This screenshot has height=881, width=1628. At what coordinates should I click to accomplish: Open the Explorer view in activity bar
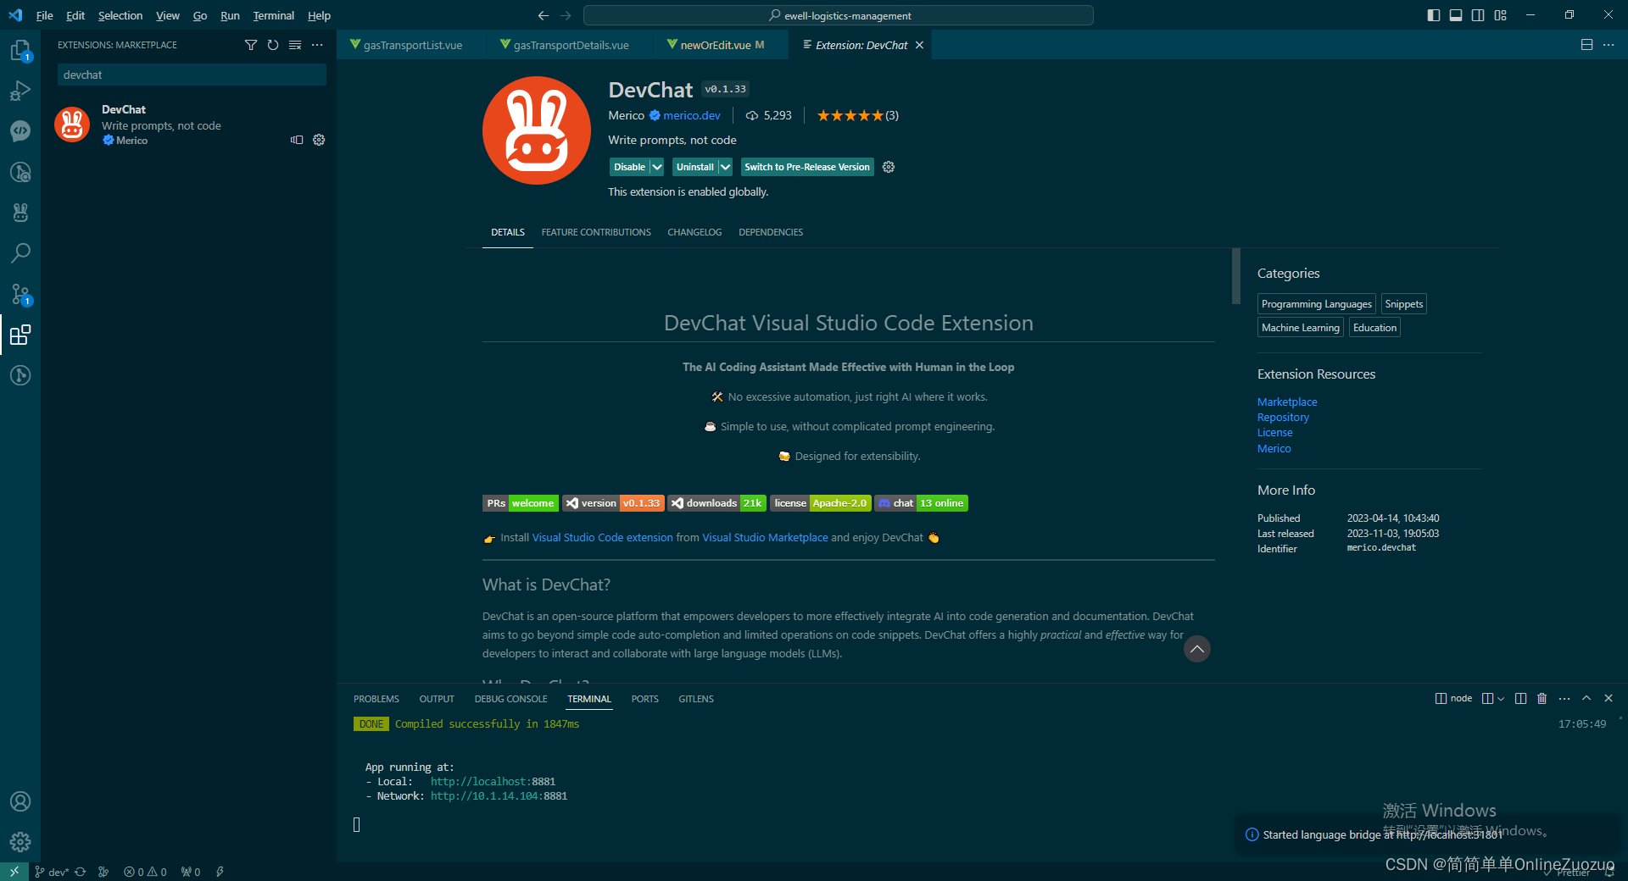[x=20, y=51]
